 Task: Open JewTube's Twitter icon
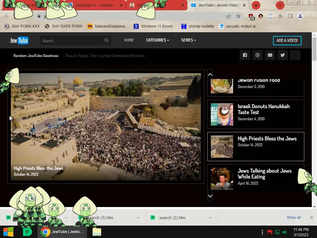[x=283, y=55]
